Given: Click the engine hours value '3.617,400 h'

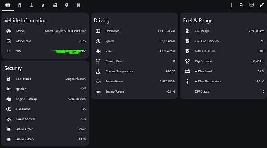Looking at the screenshot, I should (167, 81).
